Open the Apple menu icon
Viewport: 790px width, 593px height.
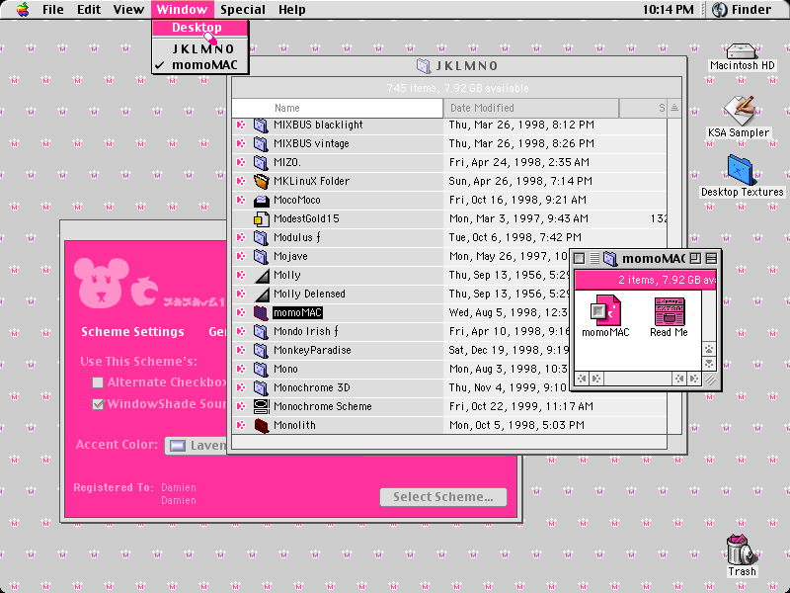click(x=23, y=9)
